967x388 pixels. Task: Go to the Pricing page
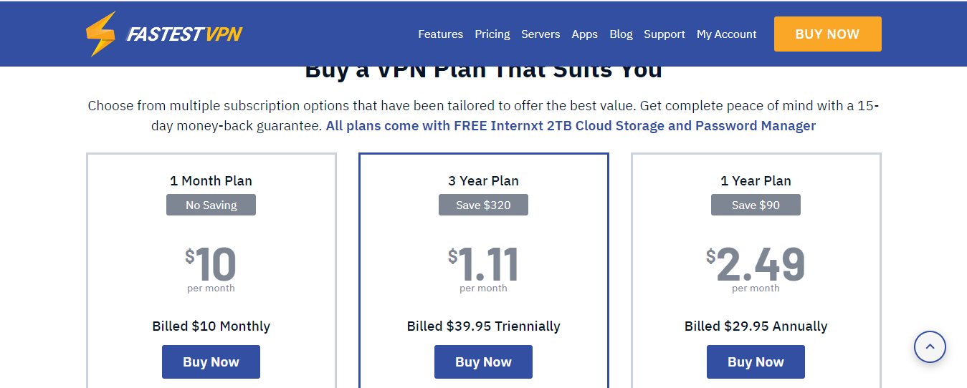pos(492,34)
